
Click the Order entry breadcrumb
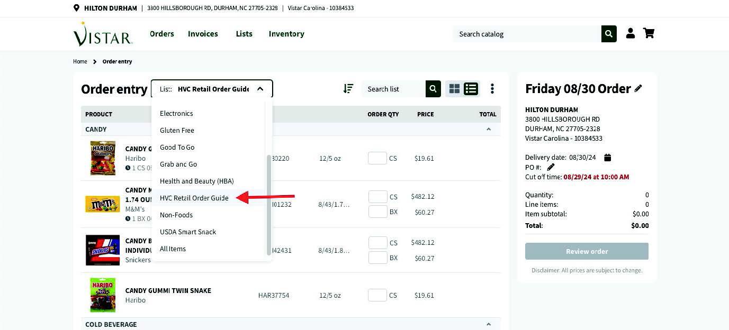117,61
